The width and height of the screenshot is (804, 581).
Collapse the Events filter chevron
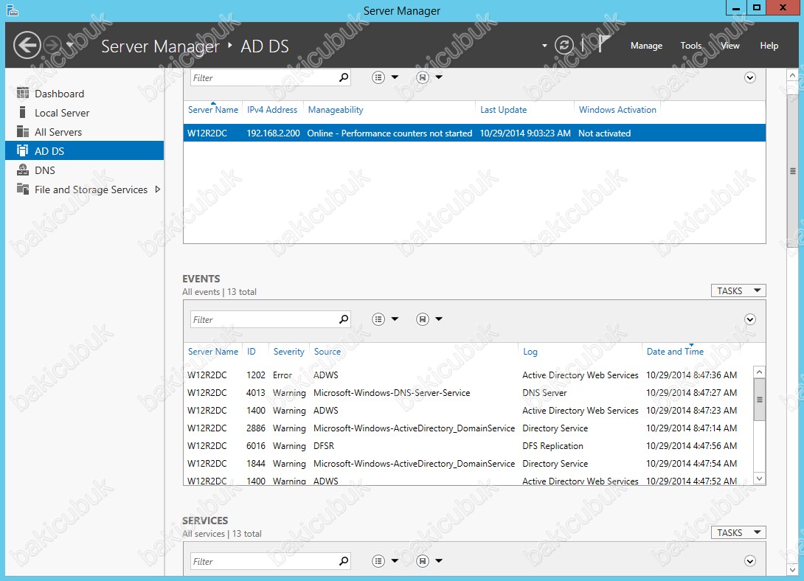click(x=749, y=320)
